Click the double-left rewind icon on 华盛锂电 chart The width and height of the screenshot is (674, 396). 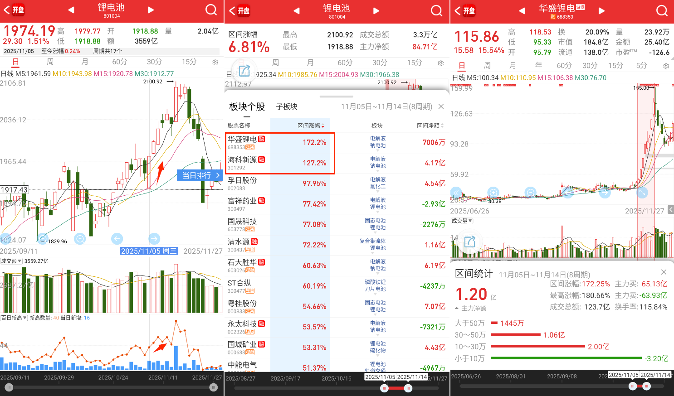tap(456, 193)
